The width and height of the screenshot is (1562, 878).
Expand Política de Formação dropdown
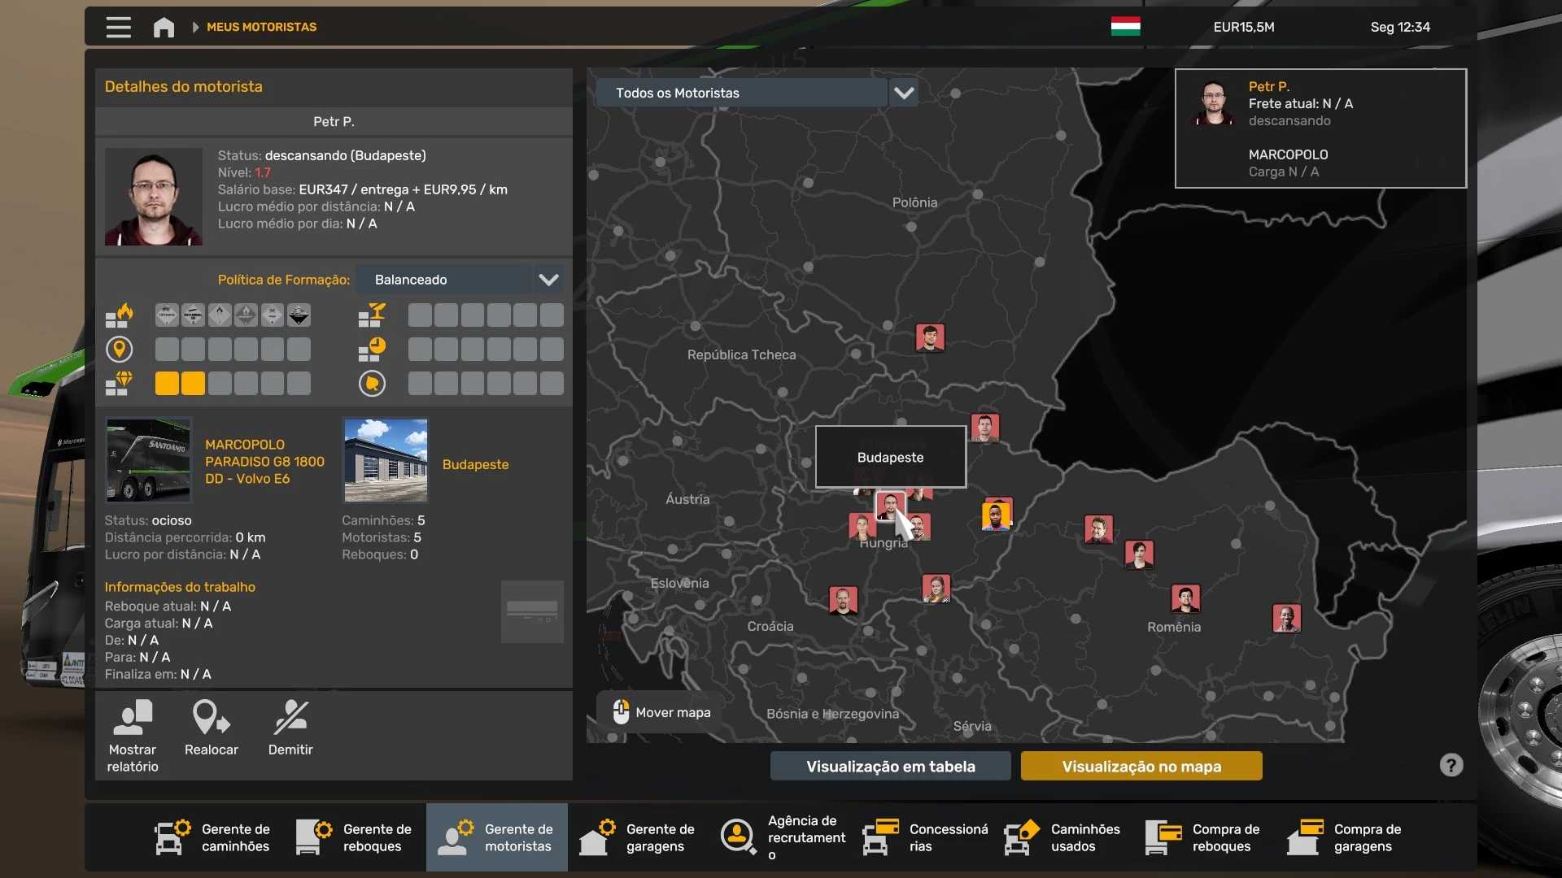coord(548,280)
